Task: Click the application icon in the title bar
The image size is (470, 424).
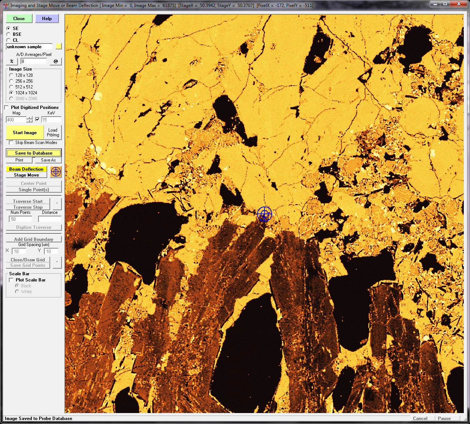Action: click(x=5, y=5)
